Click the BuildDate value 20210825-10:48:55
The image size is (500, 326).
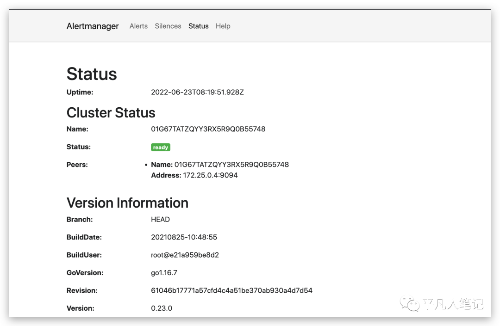tap(184, 237)
